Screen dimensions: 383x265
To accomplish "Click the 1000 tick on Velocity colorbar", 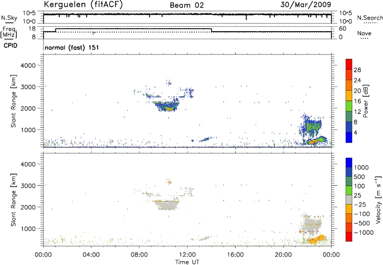I will 361,167.
